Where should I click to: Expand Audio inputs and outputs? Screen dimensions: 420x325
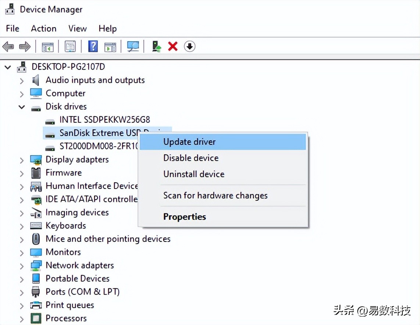[x=22, y=81]
